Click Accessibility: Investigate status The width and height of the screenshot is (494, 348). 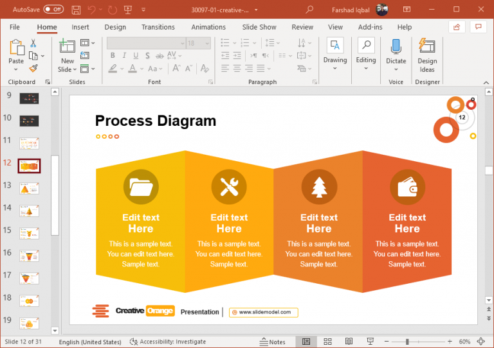coord(168,342)
